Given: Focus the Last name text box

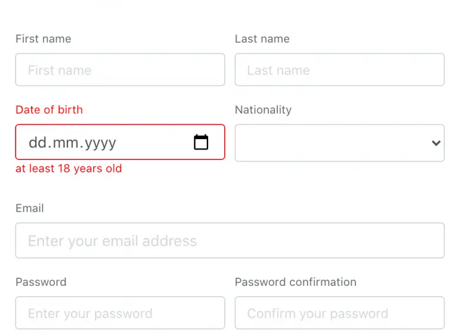Looking at the screenshot, I should (339, 70).
